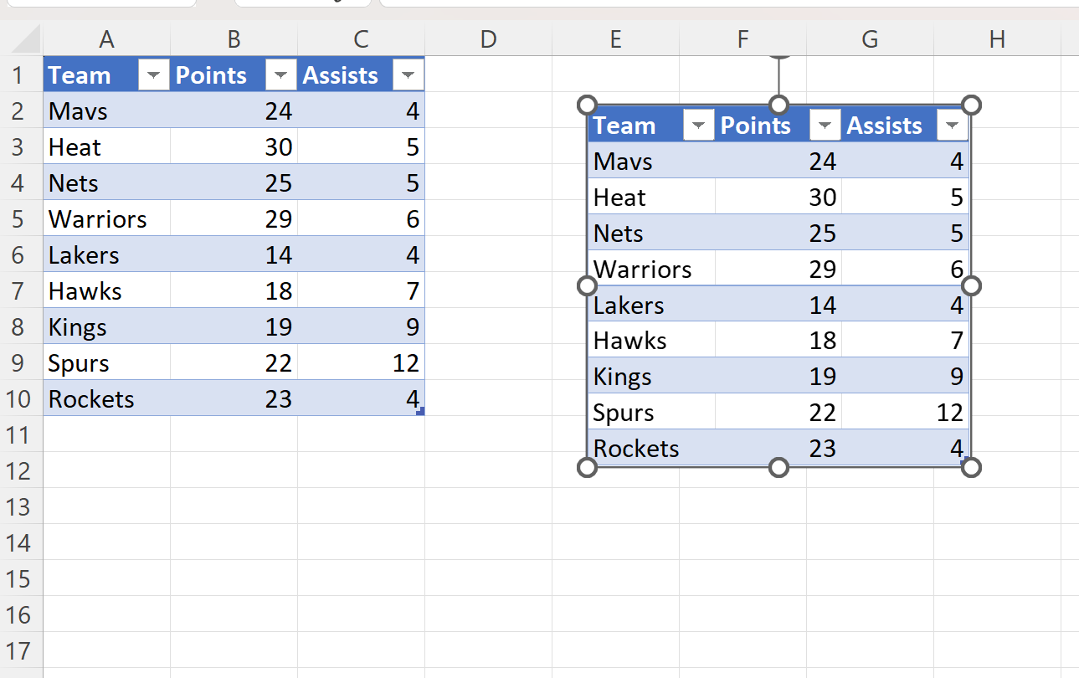Viewport: 1079px width, 678px height.
Task: Select the cell containing Mavs
Action: [106, 110]
